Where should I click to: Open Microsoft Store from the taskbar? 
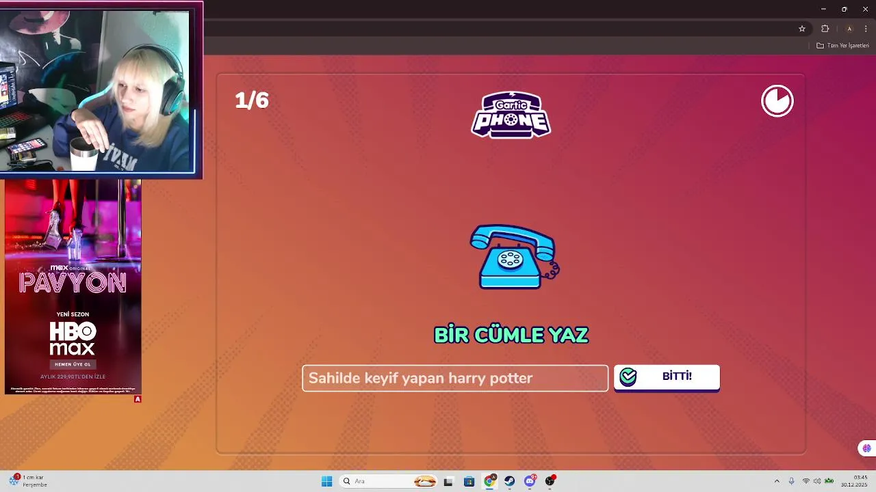click(x=469, y=481)
